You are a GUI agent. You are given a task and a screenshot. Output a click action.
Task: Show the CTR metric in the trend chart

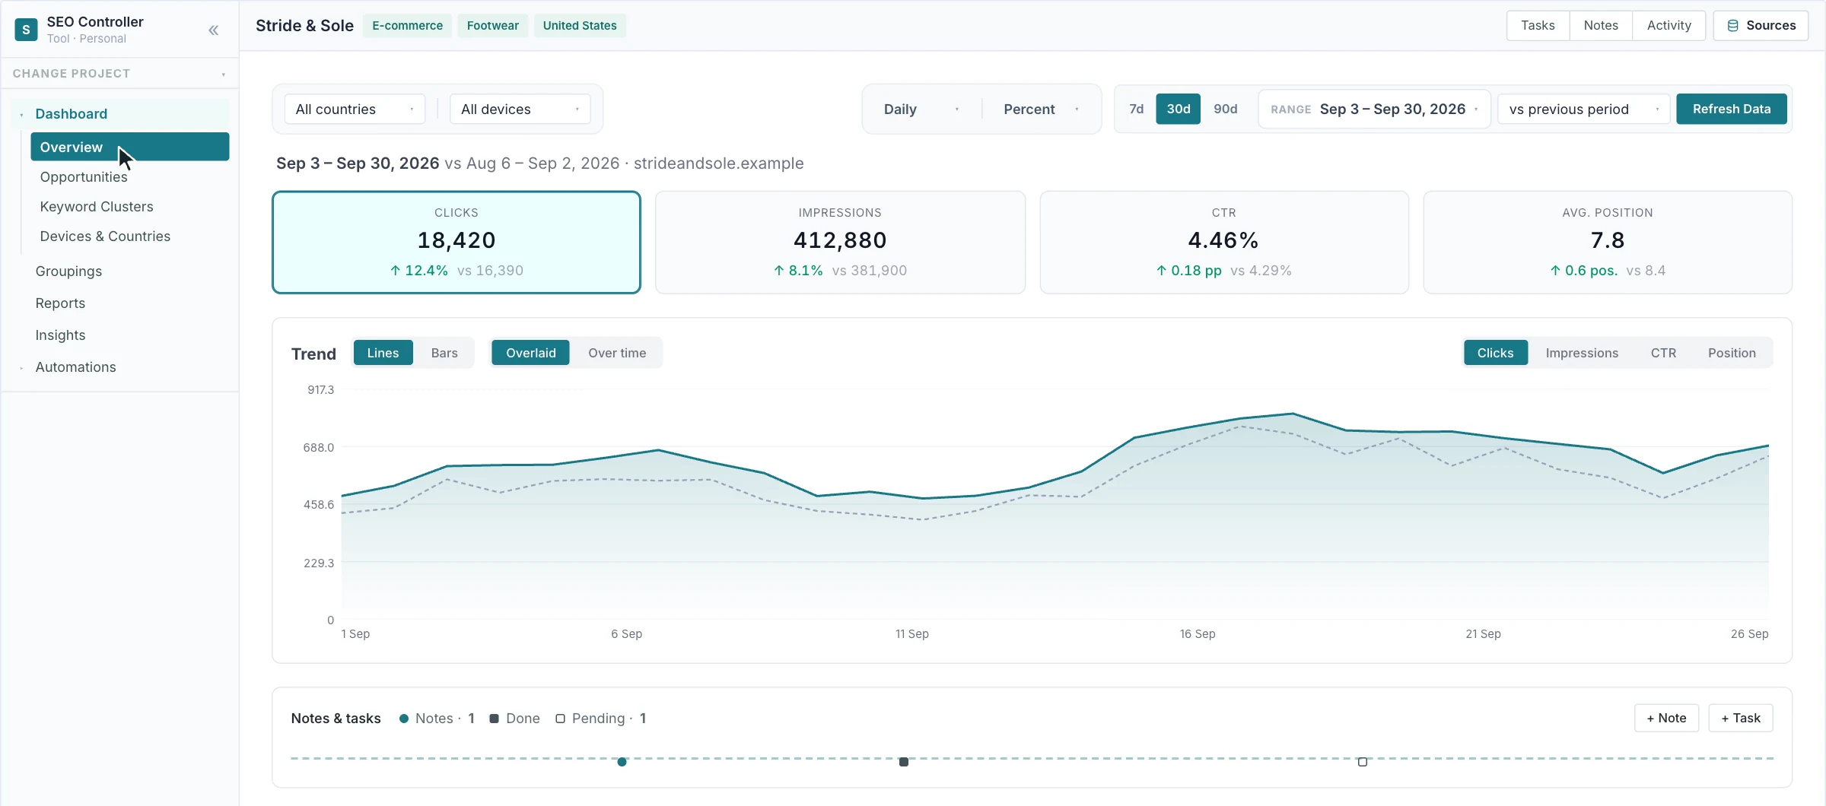click(x=1663, y=353)
